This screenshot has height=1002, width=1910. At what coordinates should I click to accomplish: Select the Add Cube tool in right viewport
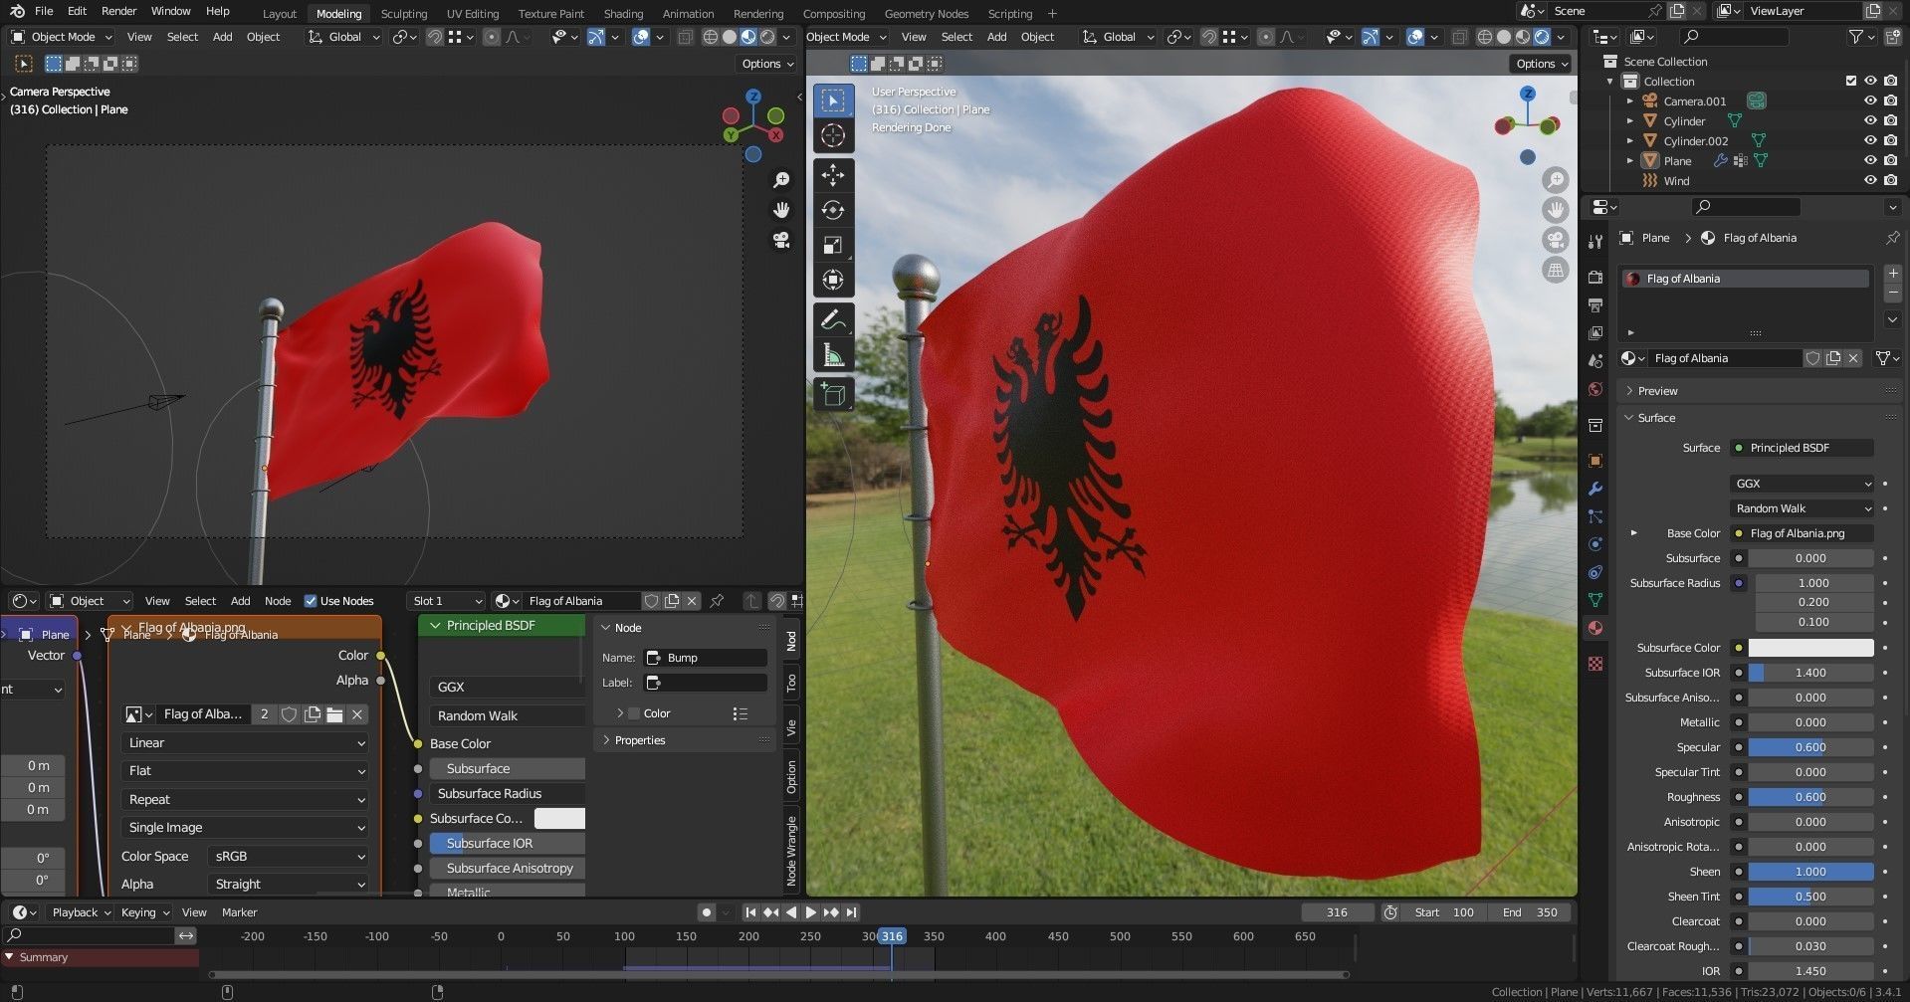coord(833,395)
